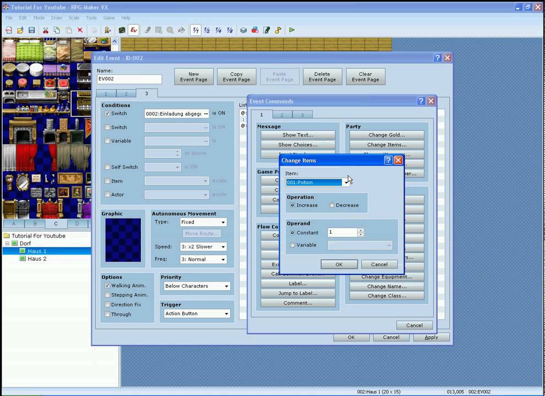Click the Show Text command button
This screenshot has height=396, width=545.
(x=298, y=135)
